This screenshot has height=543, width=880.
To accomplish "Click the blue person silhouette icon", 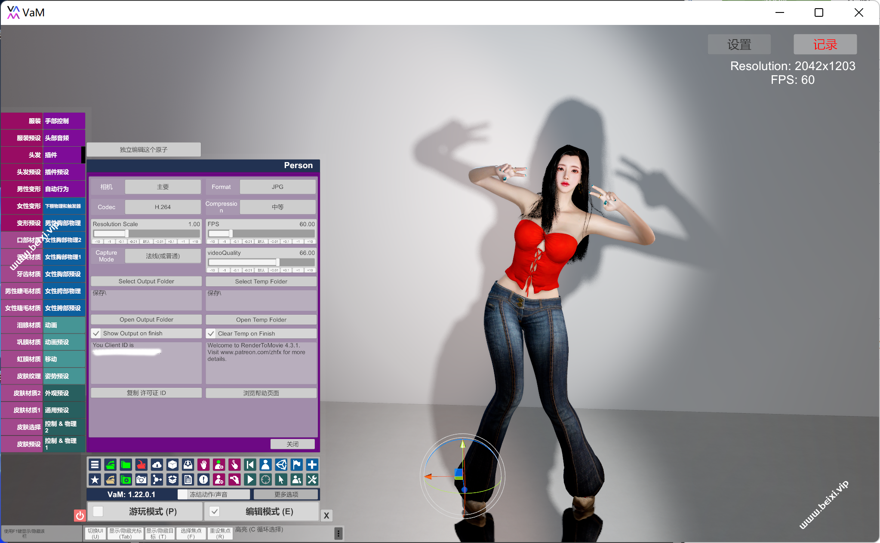I will click(x=265, y=465).
